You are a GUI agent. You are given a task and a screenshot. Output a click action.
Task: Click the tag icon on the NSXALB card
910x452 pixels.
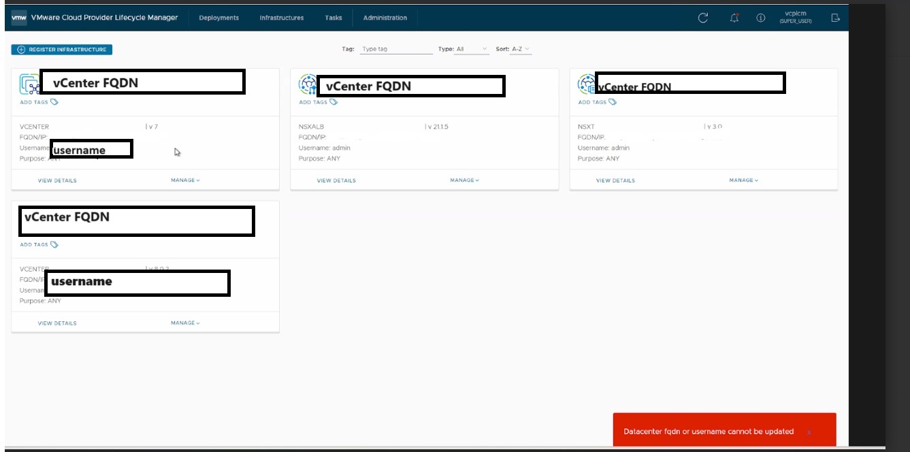pyautogui.click(x=334, y=102)
